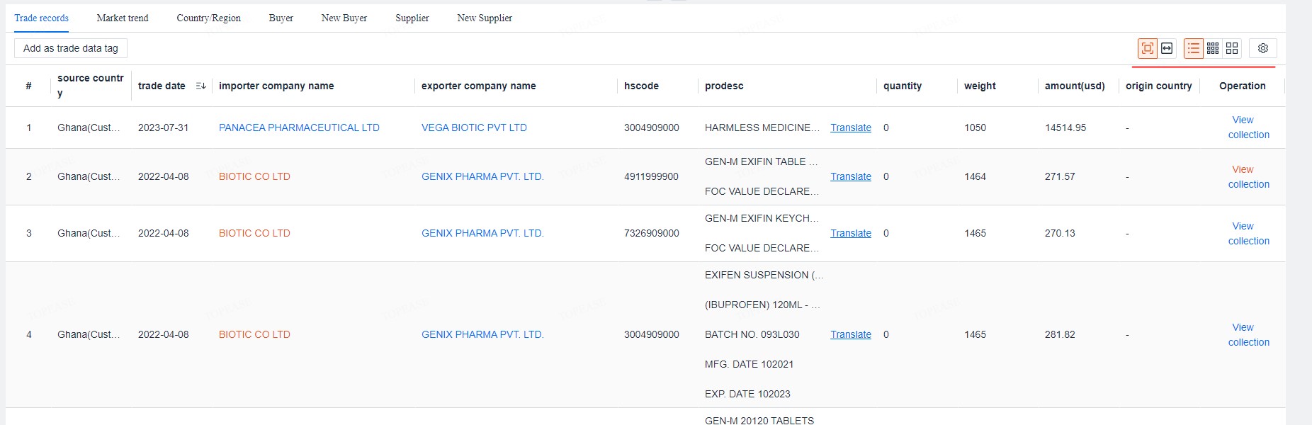Open the Trade records tab
Viewport: 1312px width, 425px height.
pos(42,18)
